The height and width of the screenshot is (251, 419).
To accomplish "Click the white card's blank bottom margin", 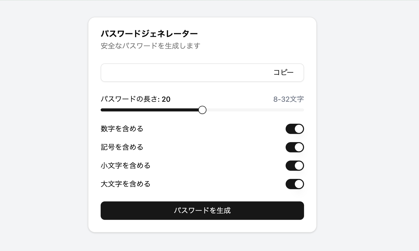I will [202, 226].
